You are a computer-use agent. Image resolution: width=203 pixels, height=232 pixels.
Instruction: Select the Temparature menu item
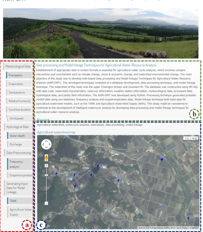19,92
